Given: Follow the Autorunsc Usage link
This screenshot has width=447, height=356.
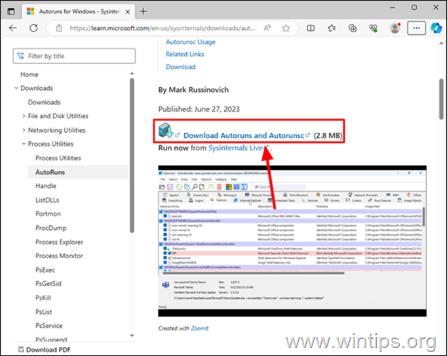Looking at the screenshot, I should [x=191, y=42].
